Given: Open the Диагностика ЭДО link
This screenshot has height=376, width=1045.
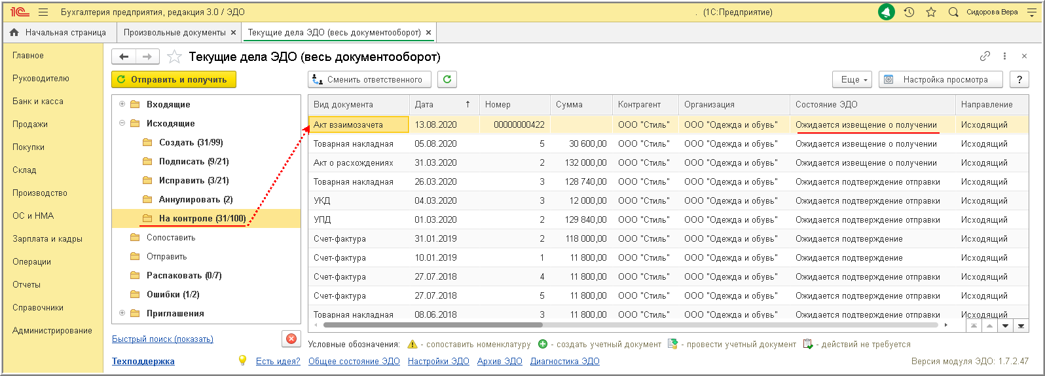Looking at the screenshot, I should point(564,361).
